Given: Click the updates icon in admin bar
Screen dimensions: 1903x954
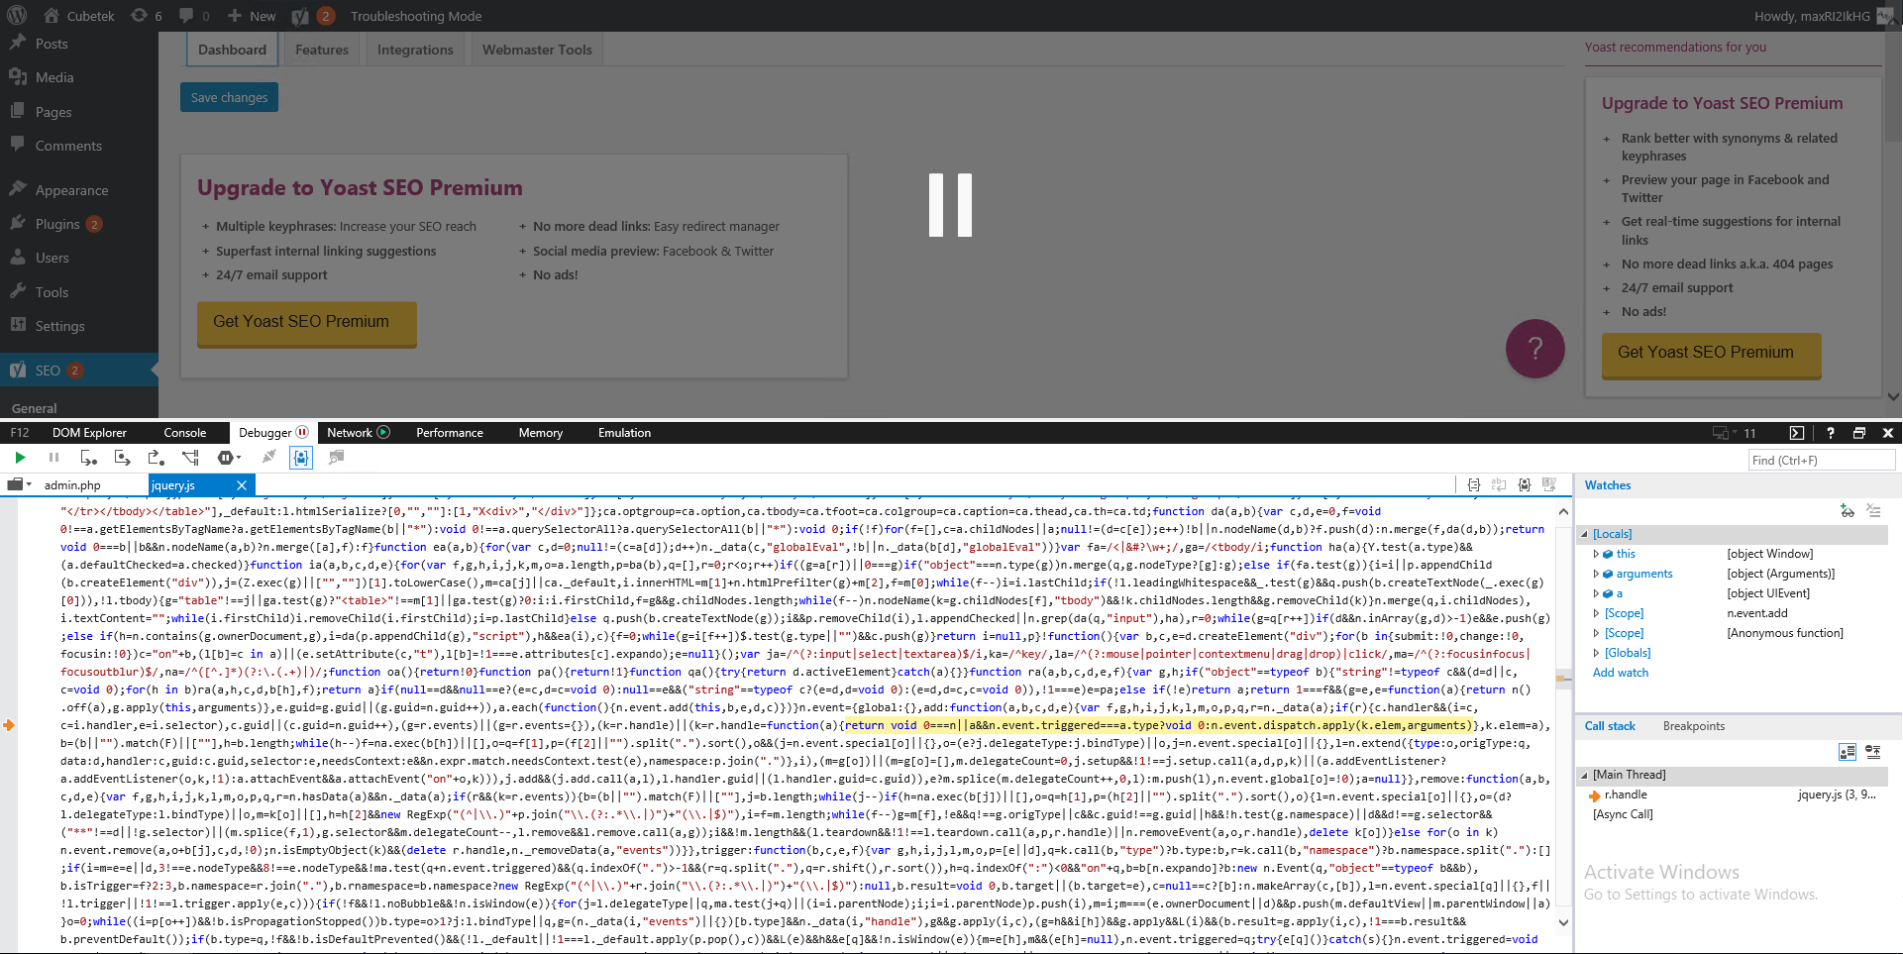Looking at the screenshot, I should pyautogui.click(x=147, y=16).
